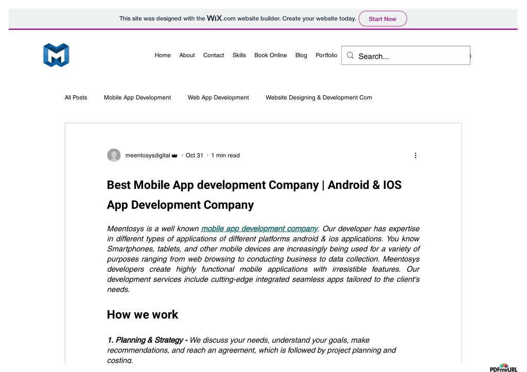527x372 pixels.
Task: Click the author avatar icon
Action: coord(114,155)
